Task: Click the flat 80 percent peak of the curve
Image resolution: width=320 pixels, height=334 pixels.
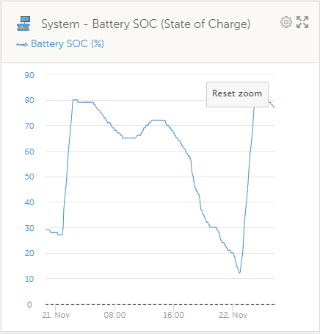Action: (x=75, y=100)
